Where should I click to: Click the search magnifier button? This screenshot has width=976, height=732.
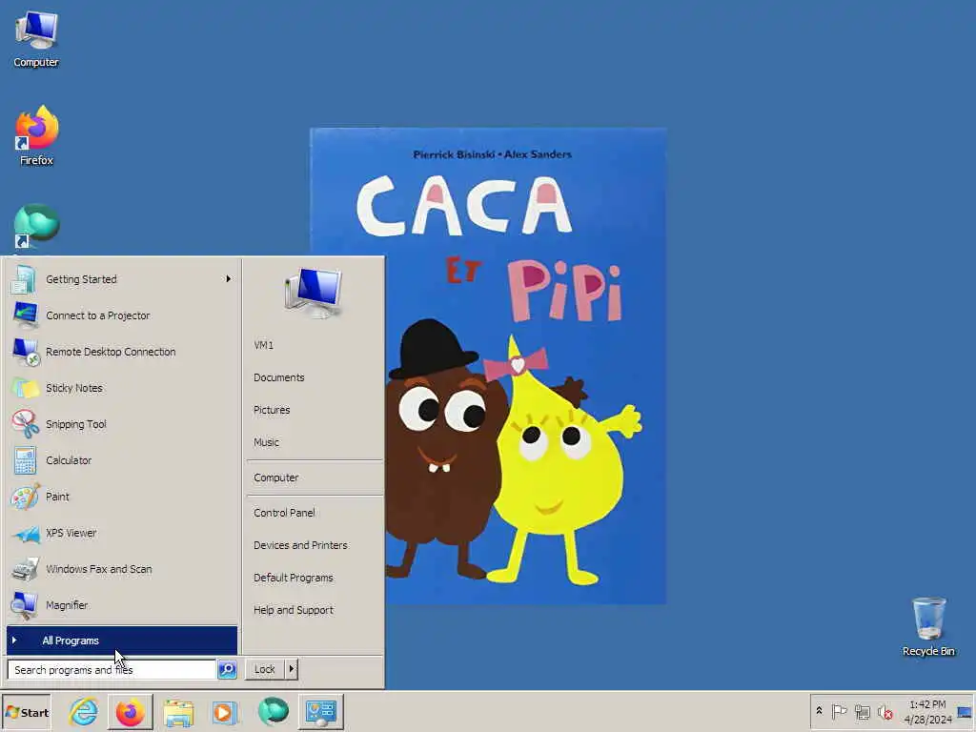[x=227, y=670]
